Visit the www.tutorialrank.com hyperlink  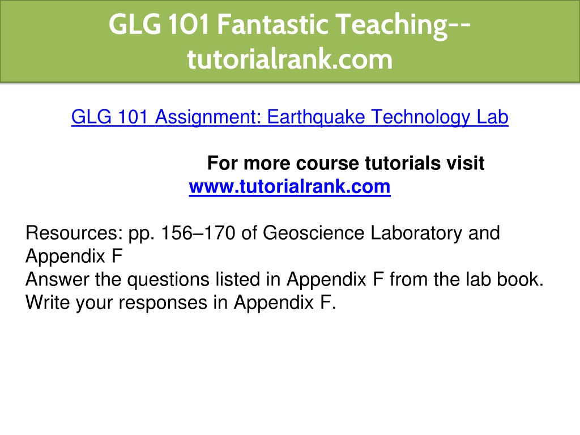pyautogui.click(x=289, y=186)
